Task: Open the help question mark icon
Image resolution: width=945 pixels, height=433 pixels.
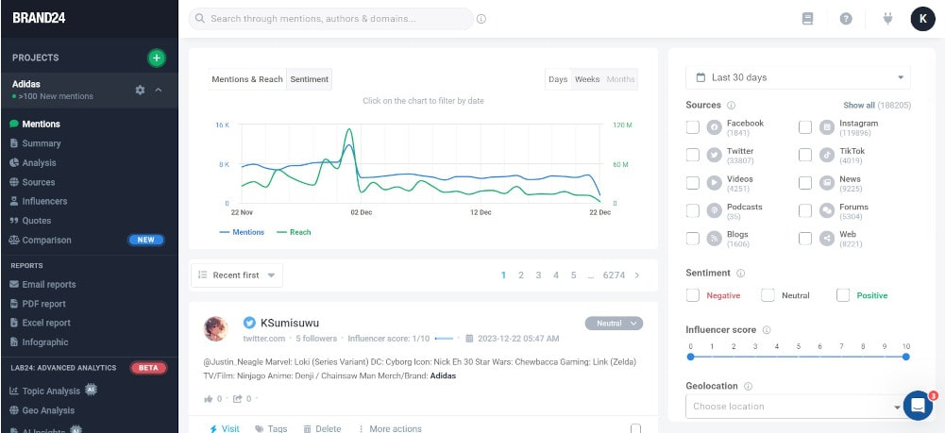Action: click(846, 19)
